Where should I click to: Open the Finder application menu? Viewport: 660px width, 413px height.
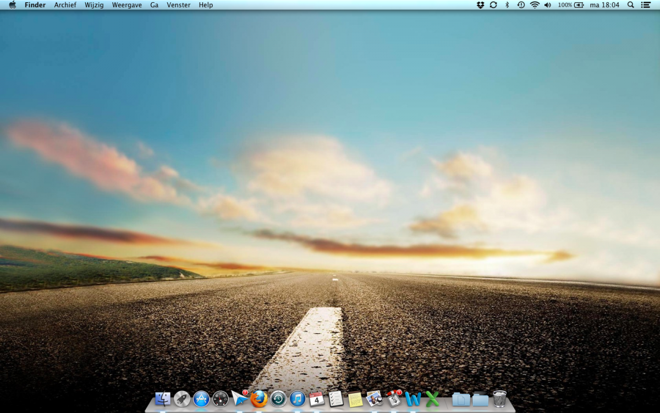35,5
